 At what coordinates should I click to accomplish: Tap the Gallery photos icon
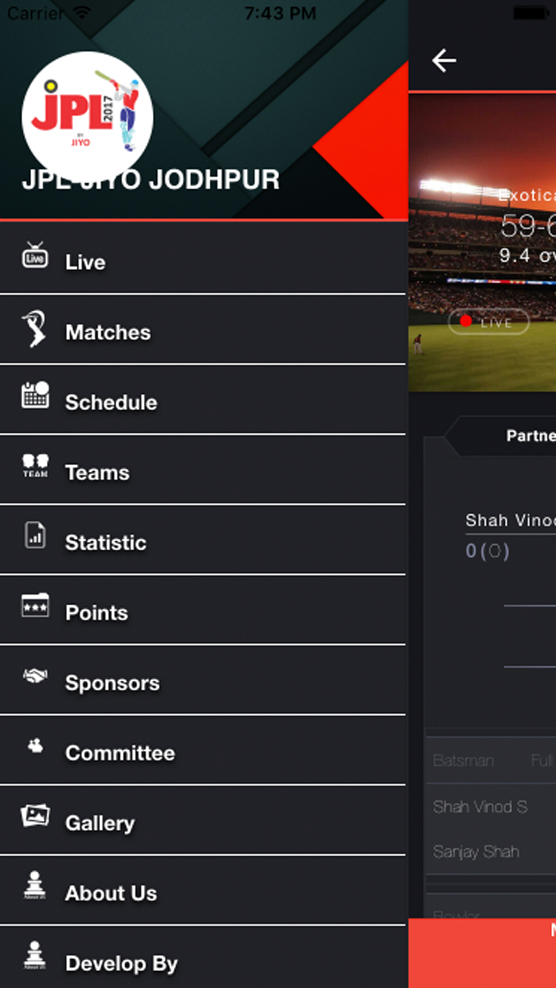(35, 816)
